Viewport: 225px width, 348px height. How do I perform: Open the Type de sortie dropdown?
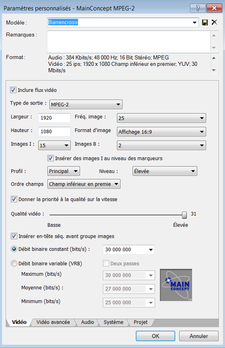click(x=86, y=104)
